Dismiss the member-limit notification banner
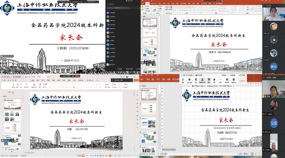 pyautogui.click(x=234, y=86)
